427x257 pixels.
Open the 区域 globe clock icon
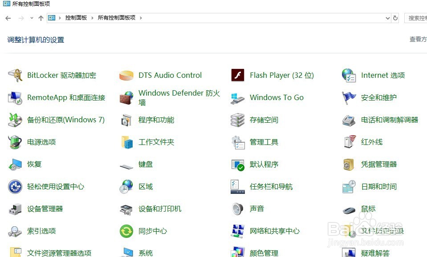pyautogui.click(x=126, y=187)
